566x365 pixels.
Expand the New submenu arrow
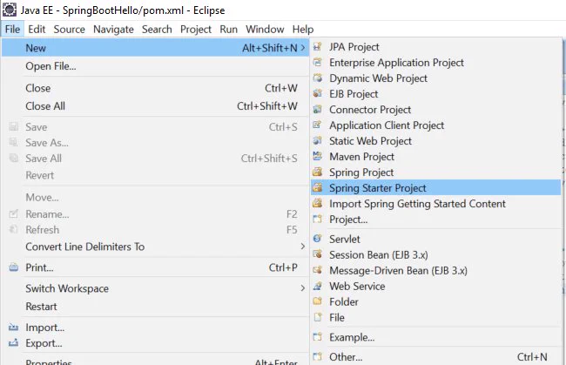click(303, 48)
